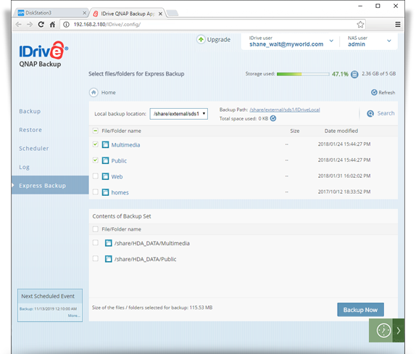Viewport: 416px width, 354px height.
Task: Click the Refresh link text
Action: coord(386,92)
